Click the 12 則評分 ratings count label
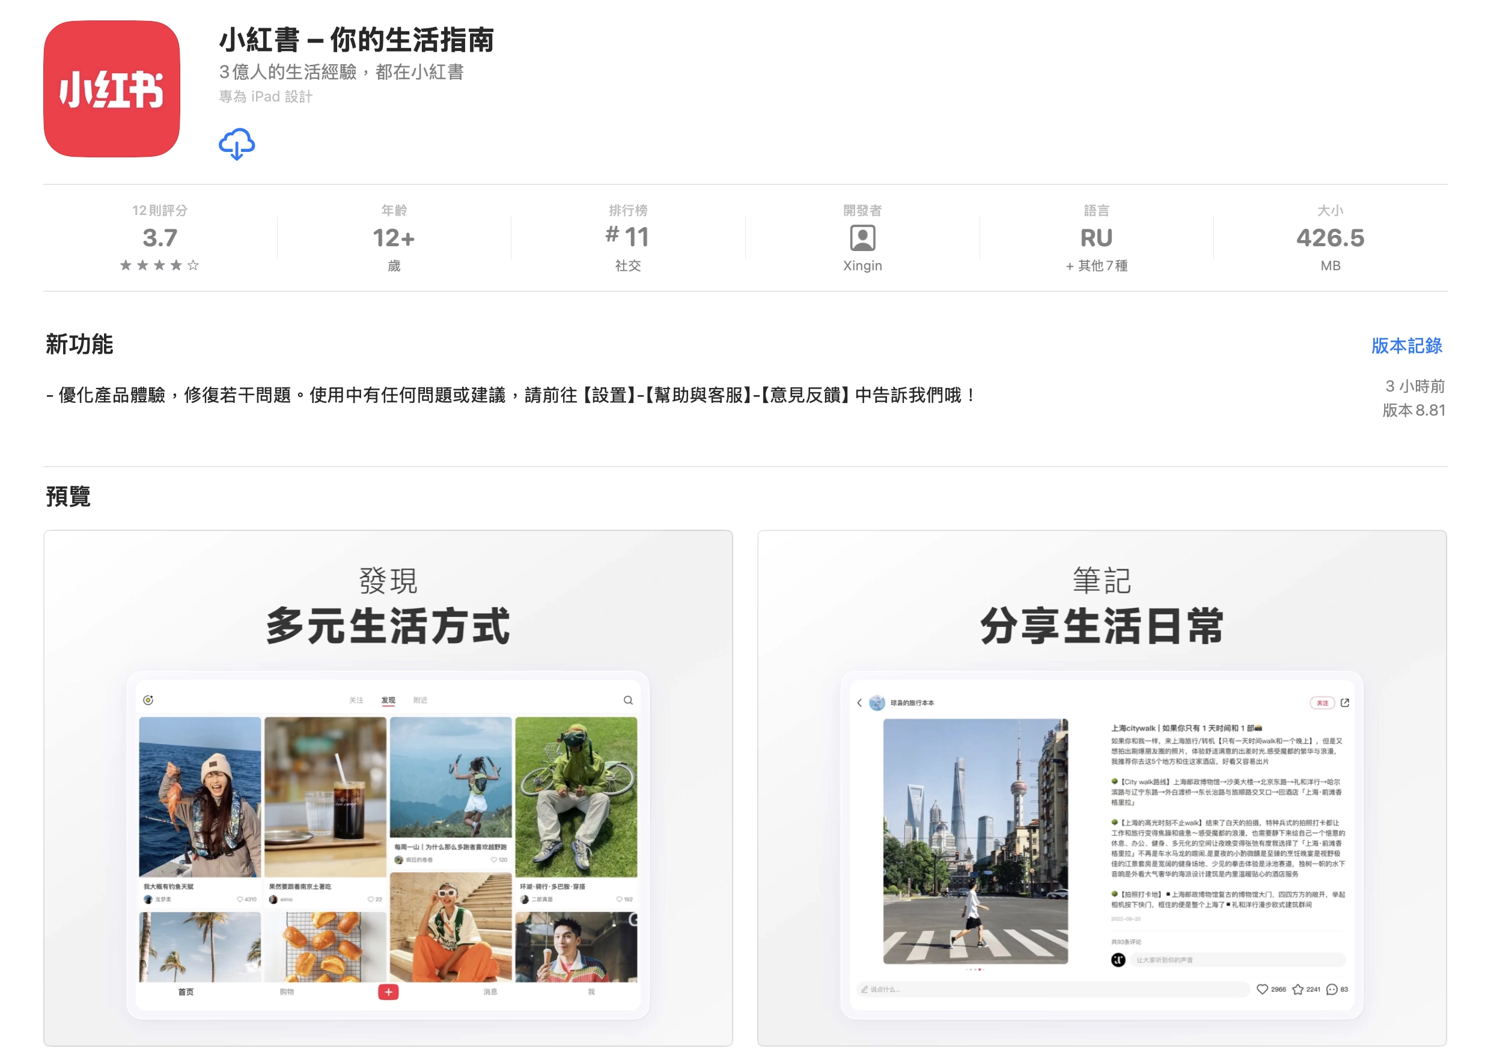The height and width of the screenshot is (1051, 1488). (x=159, y=210)
